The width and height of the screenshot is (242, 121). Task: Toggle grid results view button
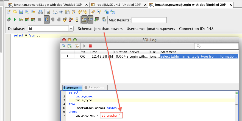(x=84, y=19)
